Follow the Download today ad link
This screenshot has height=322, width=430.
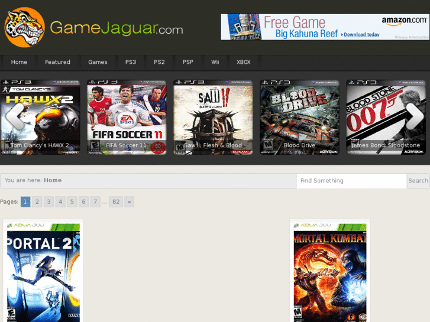361,34
